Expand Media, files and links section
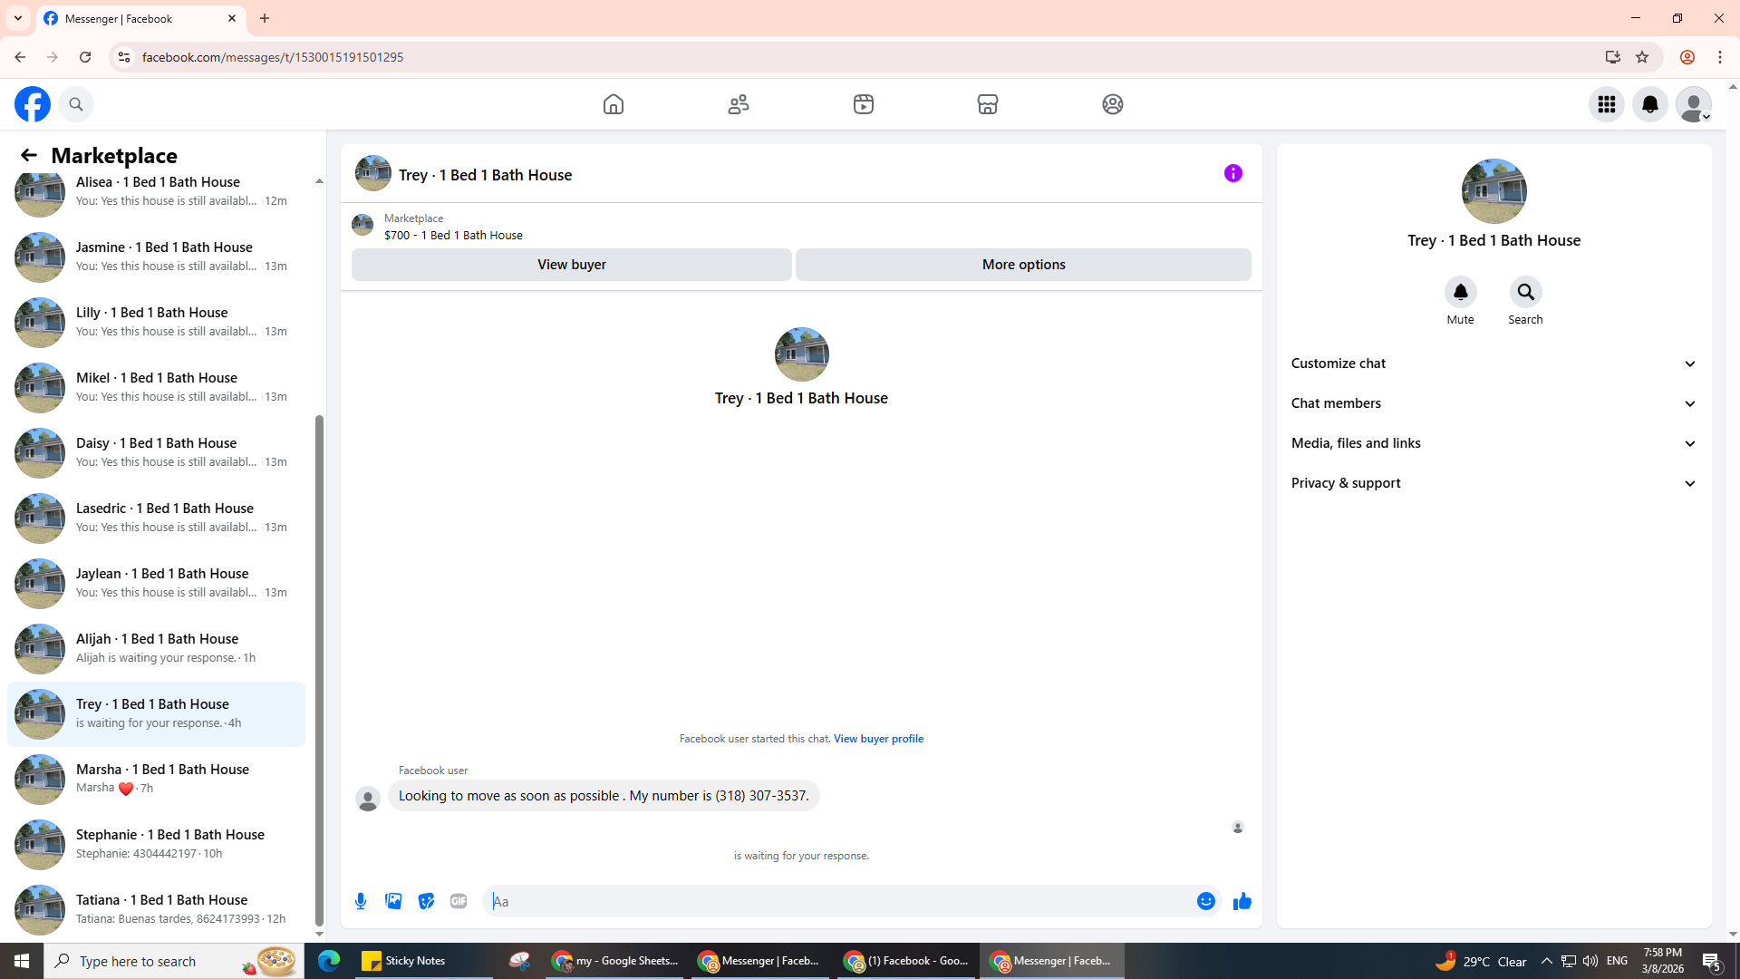The height and width of the screenshot is (979, 1740). 1493,443
